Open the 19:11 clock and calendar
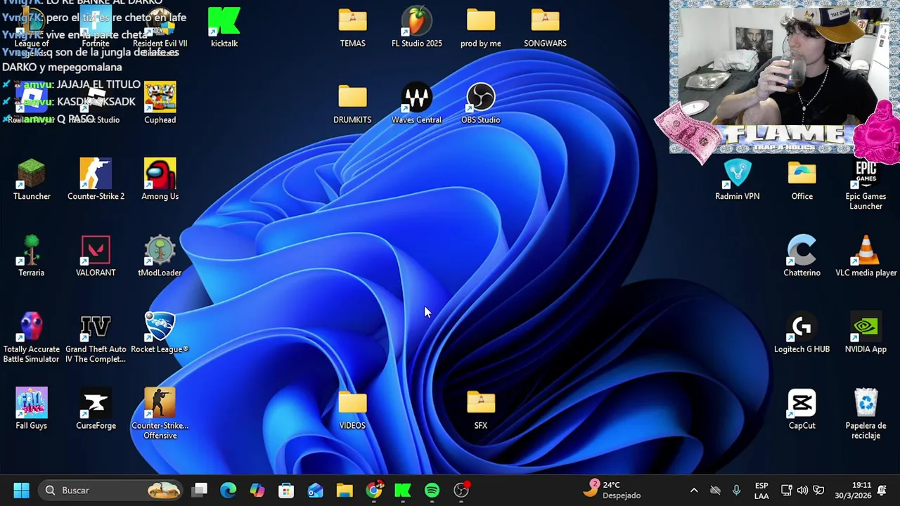The image size is (900, 506). click(854, 491)
